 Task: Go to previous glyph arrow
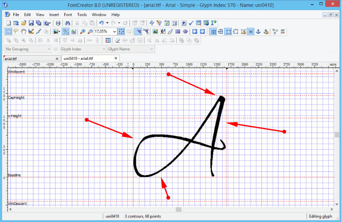pyautogui.click(x=195, y=32)
